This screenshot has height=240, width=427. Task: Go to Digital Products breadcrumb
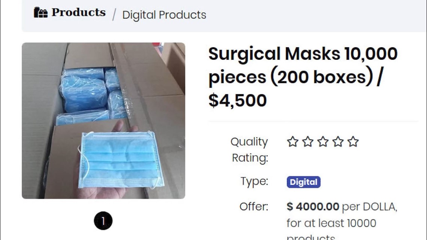coord(164,15)
